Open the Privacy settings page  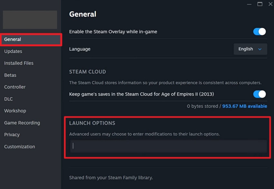tap(12, 134)
